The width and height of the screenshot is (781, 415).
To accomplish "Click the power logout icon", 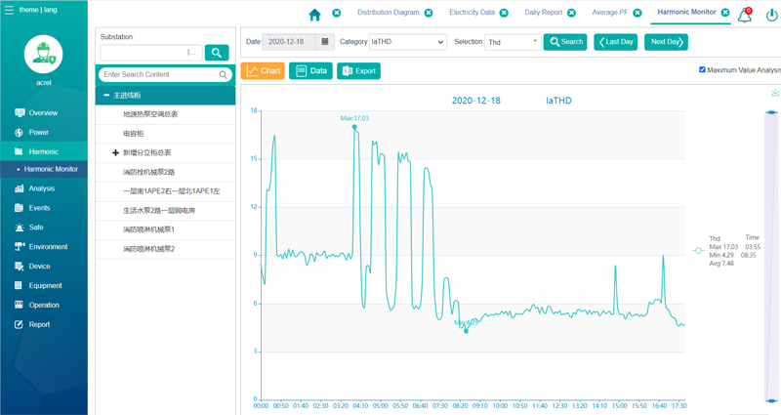I will 771,15.
